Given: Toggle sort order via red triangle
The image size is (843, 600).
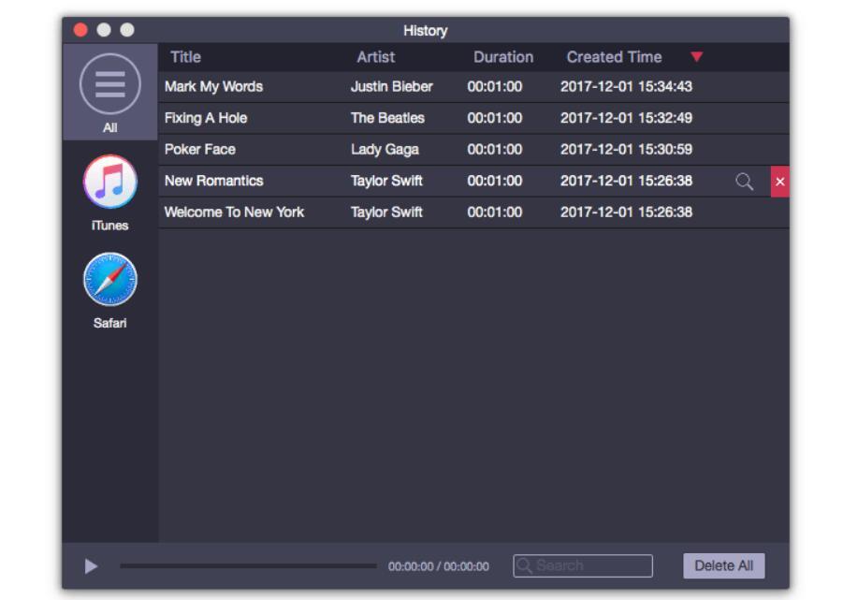Looking at the screenshot, I should (697, 57).
